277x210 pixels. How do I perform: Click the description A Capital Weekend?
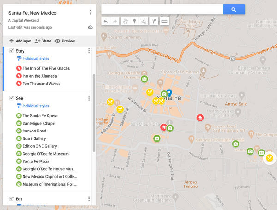24,20
